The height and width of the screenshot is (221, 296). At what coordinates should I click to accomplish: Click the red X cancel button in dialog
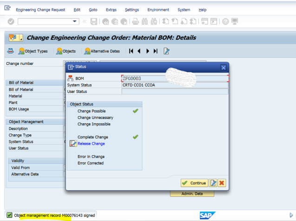click(x=222, y=183)
